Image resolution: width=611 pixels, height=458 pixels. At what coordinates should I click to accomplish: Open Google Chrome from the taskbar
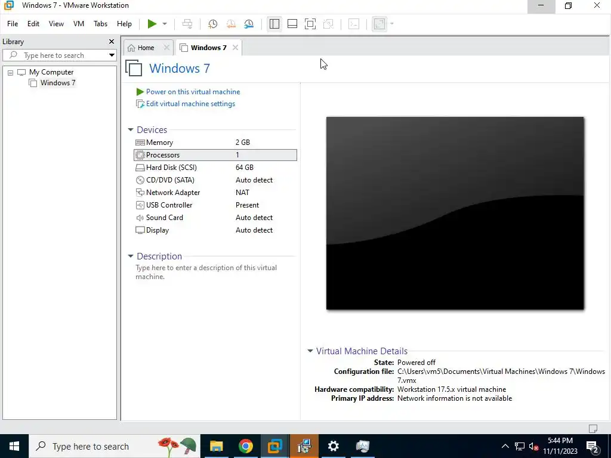[245, 446]
